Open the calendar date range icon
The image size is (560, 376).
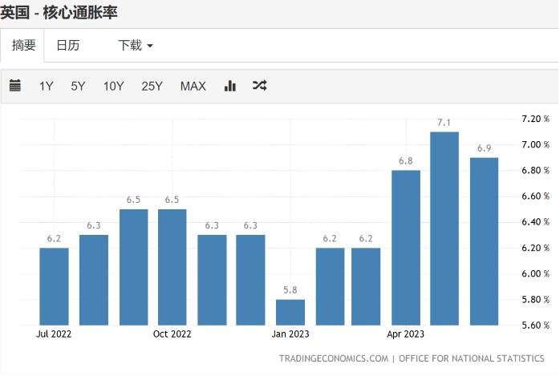coord(15,86)
